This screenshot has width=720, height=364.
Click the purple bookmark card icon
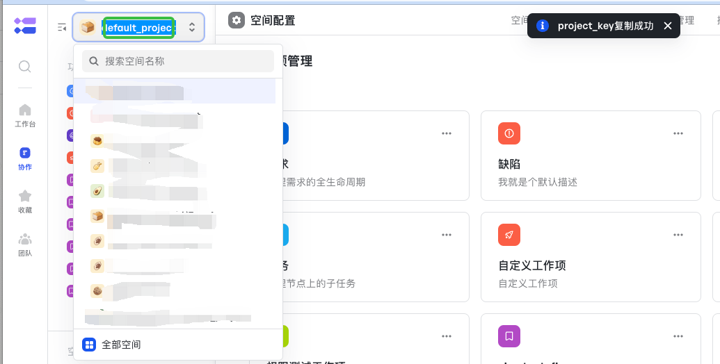click(509, 336)
